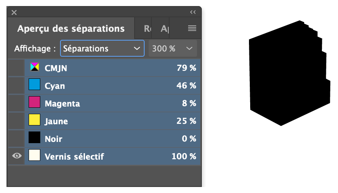This screenshot has width=338, height=193.
Task: Show the CMJN composite visibility box
Action: [17, 68]
